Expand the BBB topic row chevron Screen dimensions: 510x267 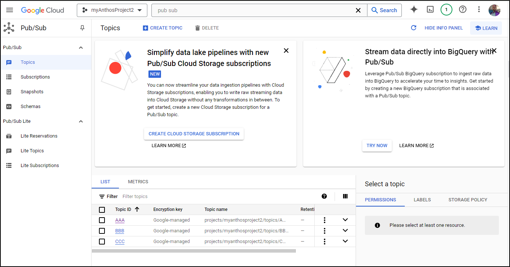345,230
